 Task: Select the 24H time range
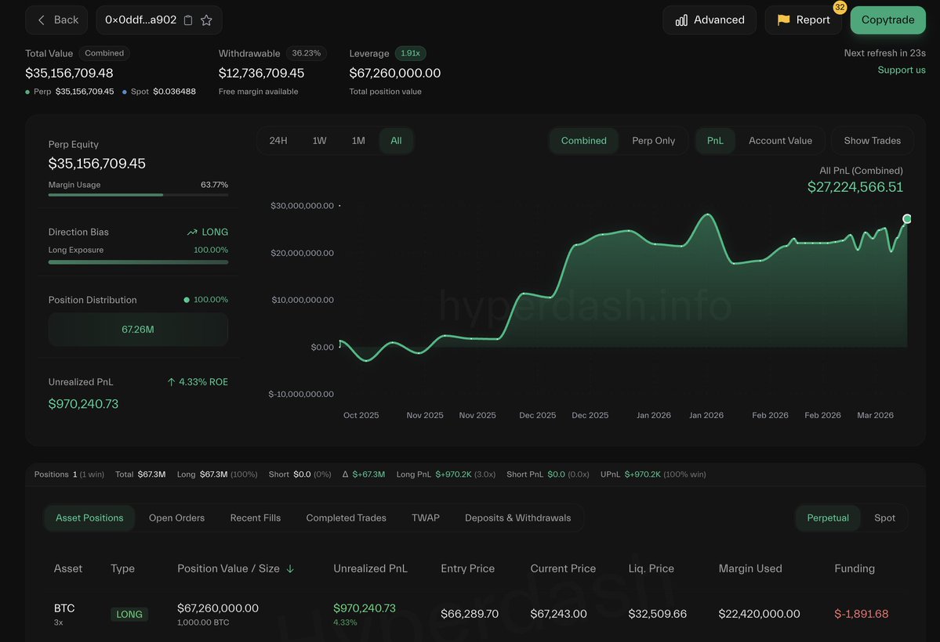click(x=278, y=141)
